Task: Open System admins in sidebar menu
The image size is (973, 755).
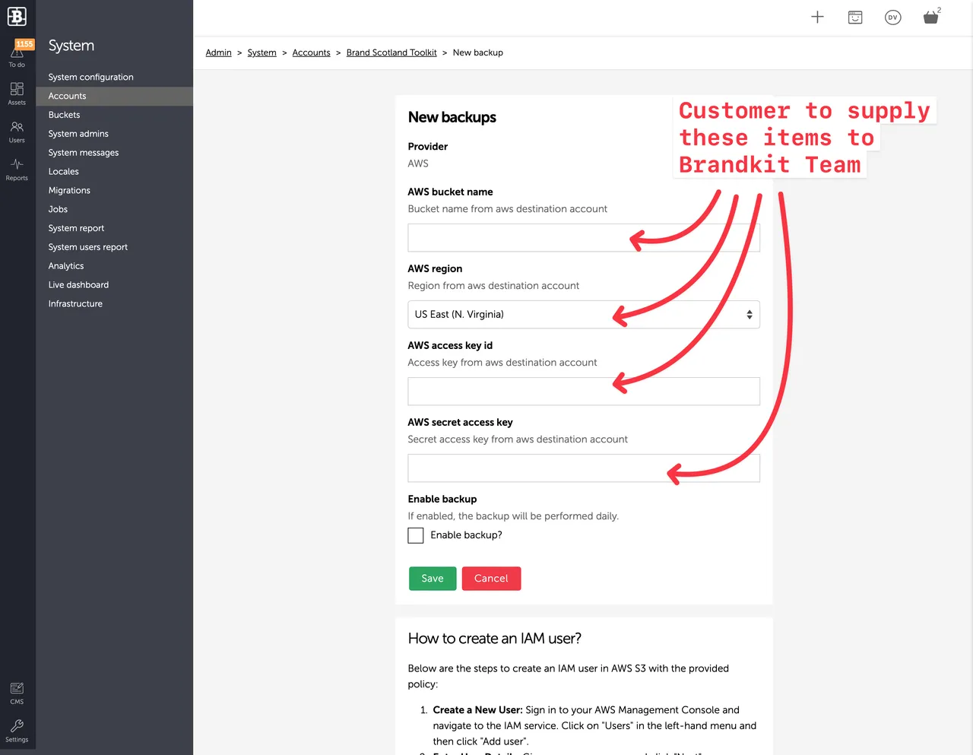Action: (x=78, y=134)
